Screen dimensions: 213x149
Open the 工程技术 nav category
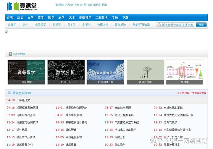click(101, 17)
